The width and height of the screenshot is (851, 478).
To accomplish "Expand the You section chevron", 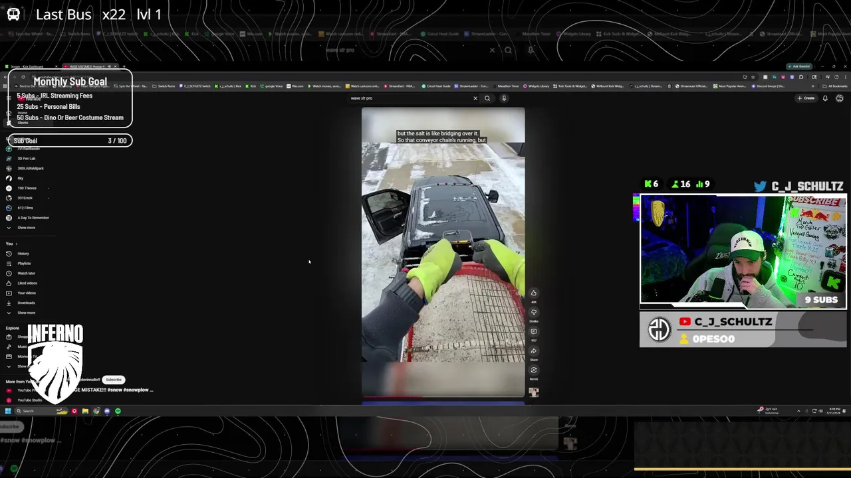I will (x=16, y=244).
